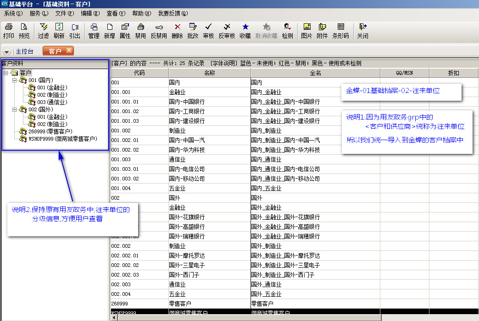Viewport: 479px width, 321px height.
Task: Collapse the root 客户 tree node
Action: coord(6,73)
